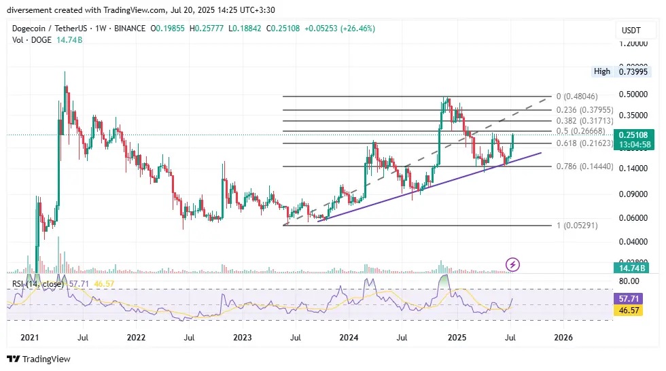This screenshot has height=371, width=666.
Task: Click the change value +0.05253 (+26.46%)
Action: pos(340,29)
